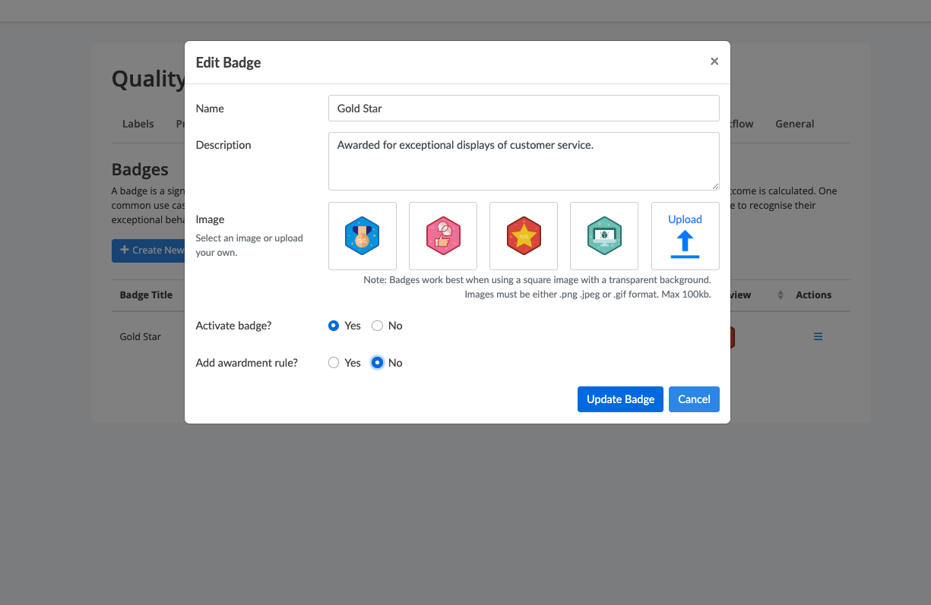Click the Badge Title column header
The image size is (931, 605).
146,295
